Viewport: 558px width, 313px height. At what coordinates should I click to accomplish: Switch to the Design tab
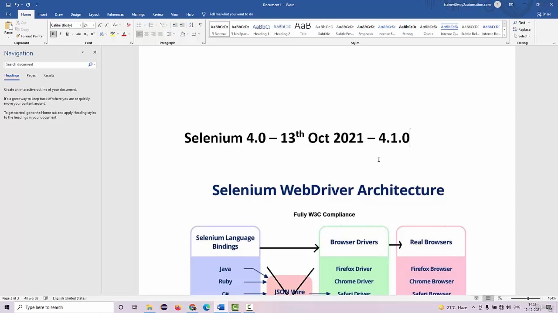pyautogui.click(x=76, y=14)
